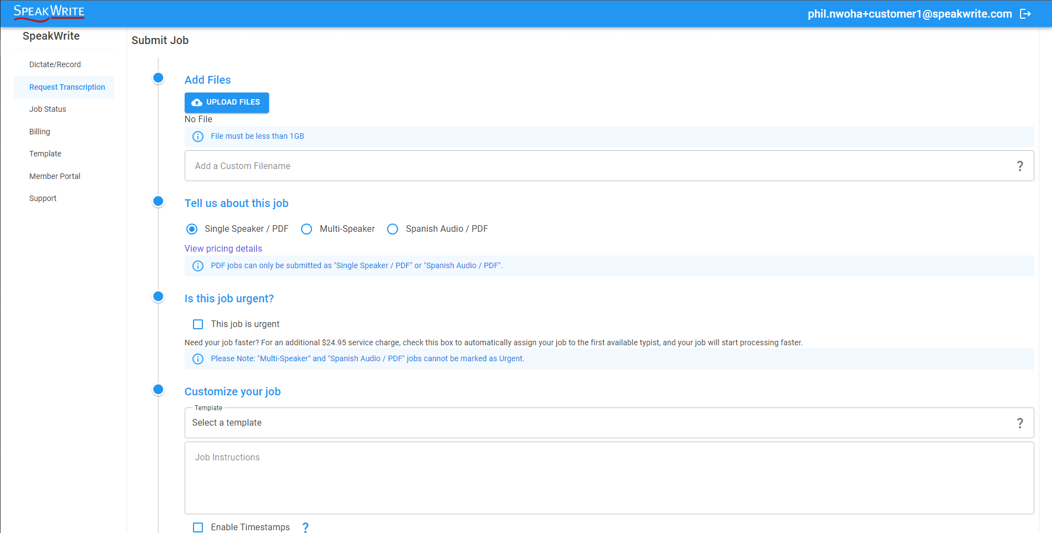This screenshot has height=533, width=1052.
Task: Open the Billing sidebar item
Action: click(x=40, y=132)
